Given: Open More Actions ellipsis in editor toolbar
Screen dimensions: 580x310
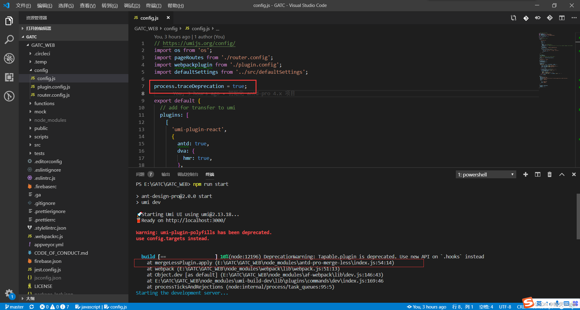Looking at the screenshot, I should pos(574,18).
